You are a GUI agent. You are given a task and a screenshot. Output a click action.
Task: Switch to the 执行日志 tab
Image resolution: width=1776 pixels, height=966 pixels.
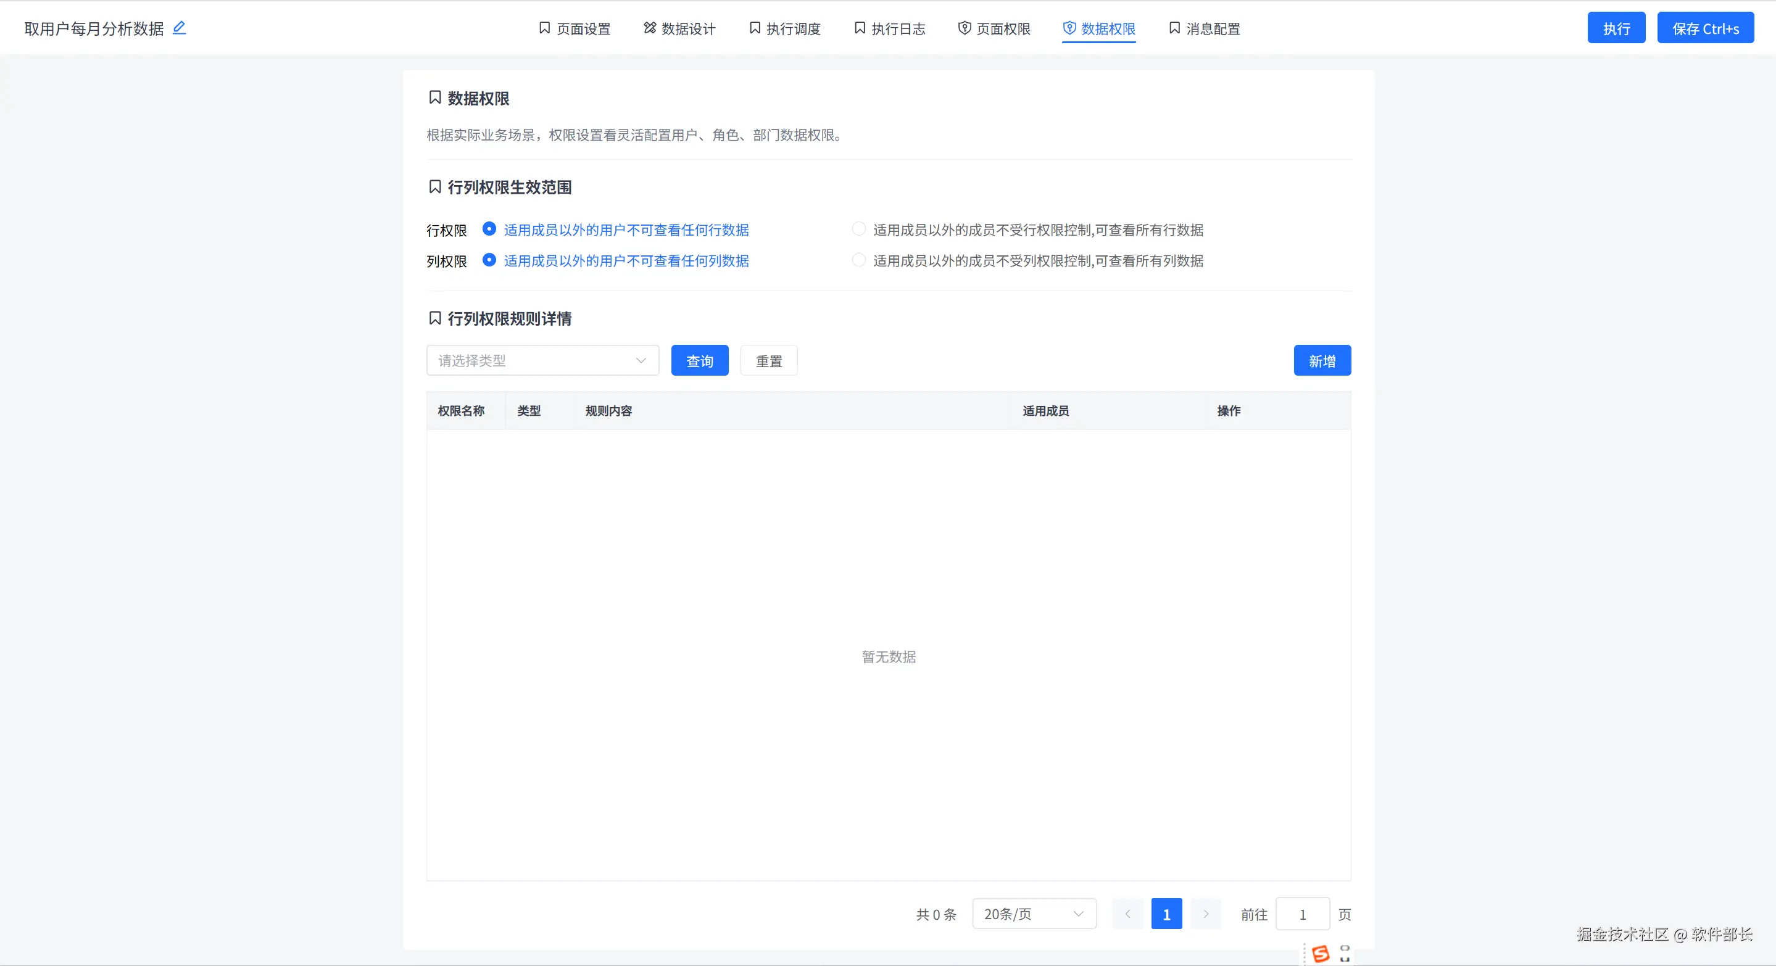click(889, 28)
